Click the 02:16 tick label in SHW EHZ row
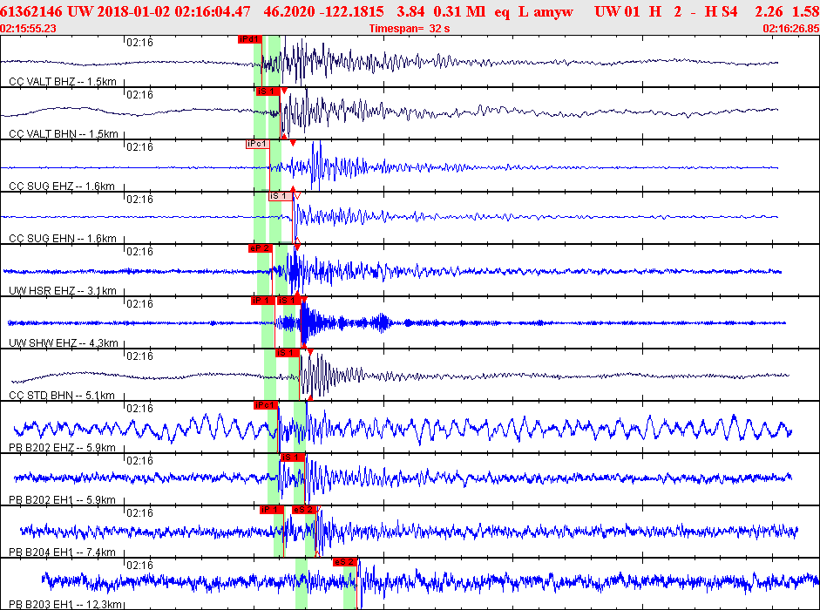Image resolution: width=820 pixels, height=610 pixels. 139,304
